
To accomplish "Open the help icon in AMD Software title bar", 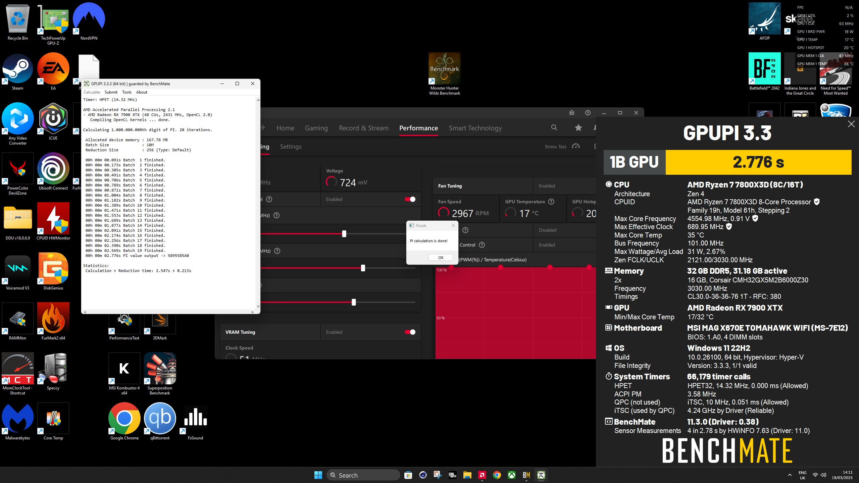I will click(x=588, y=113).
